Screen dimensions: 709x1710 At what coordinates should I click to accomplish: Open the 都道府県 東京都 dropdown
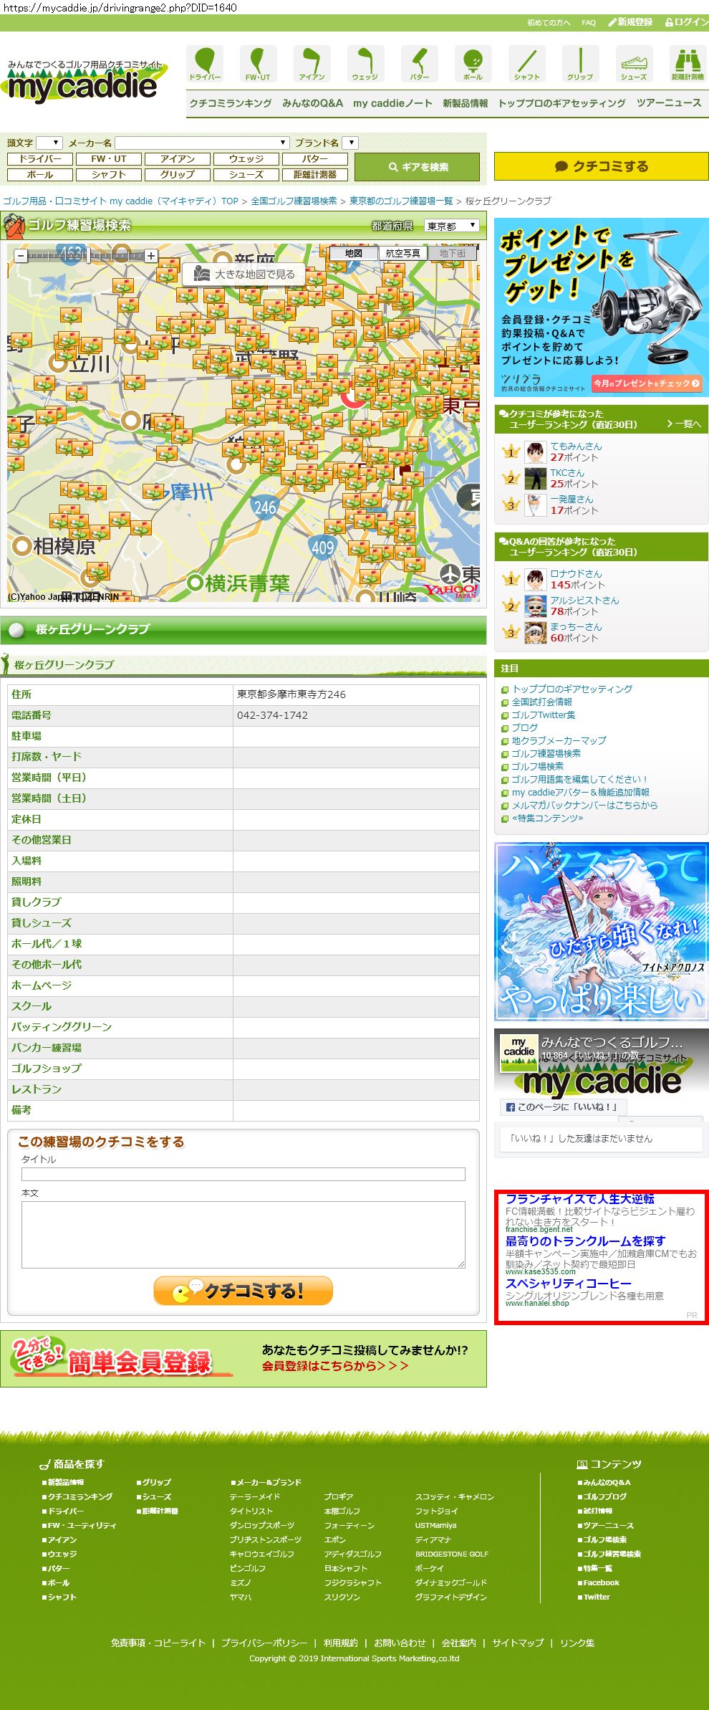click(x=451, y=226)
